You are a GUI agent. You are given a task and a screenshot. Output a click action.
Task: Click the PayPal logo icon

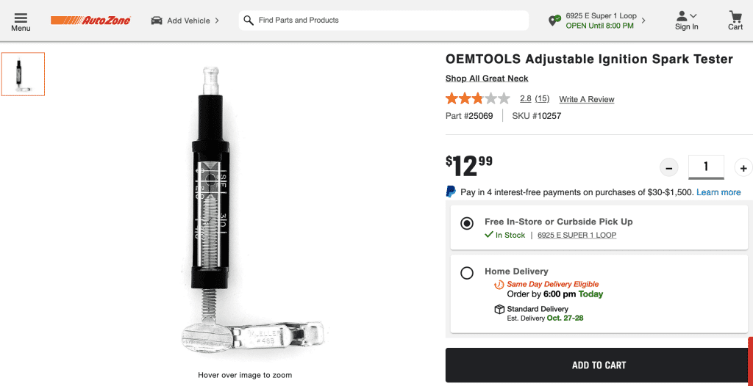click(451, 192)
